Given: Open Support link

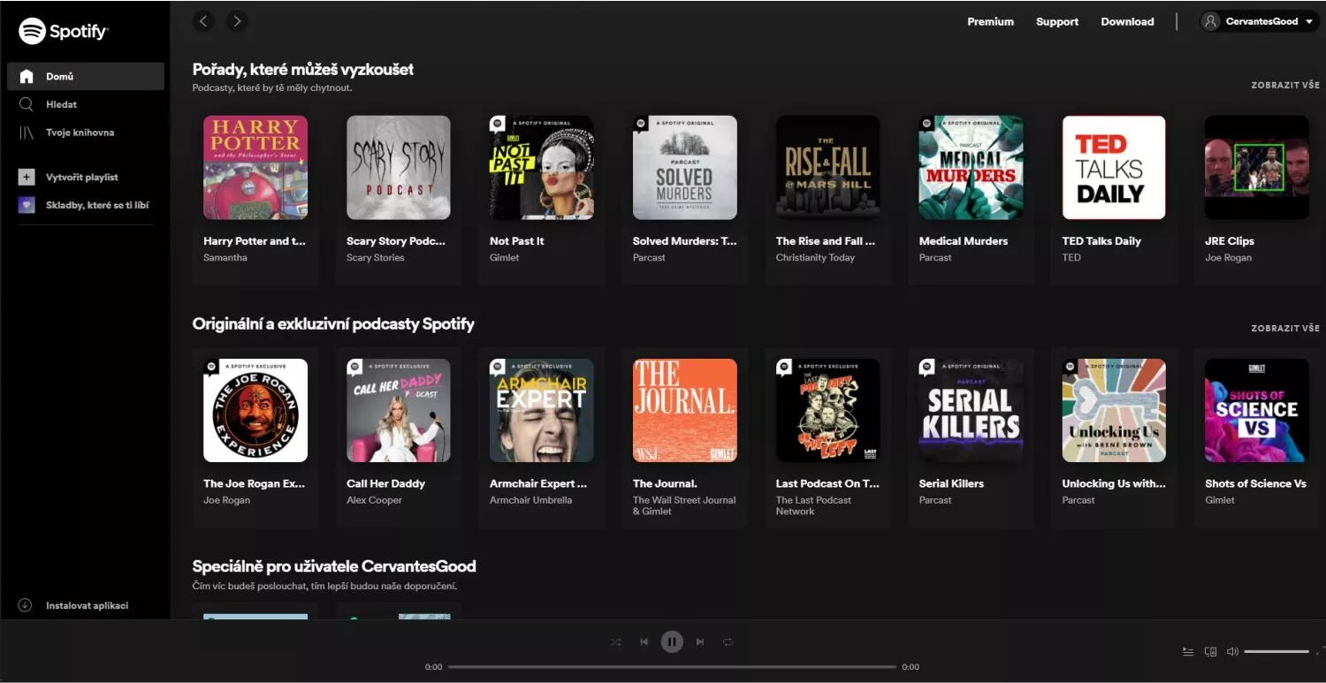Looking at the screenshot, I should coord(1057,21).
